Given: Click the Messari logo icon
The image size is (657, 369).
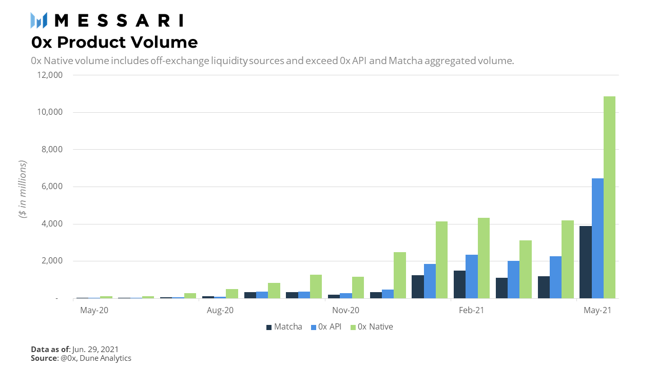Looking at the screenshot, I should click(39, 20).
